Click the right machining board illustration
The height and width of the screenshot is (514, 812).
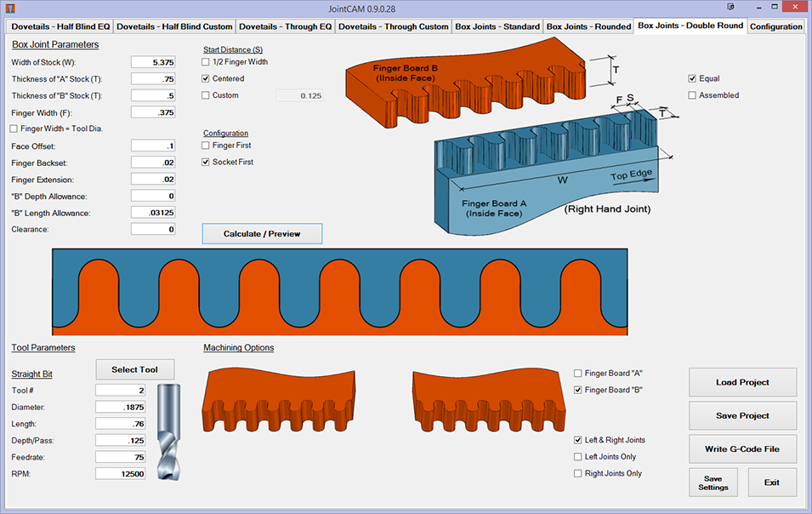[x=486, y=398]
